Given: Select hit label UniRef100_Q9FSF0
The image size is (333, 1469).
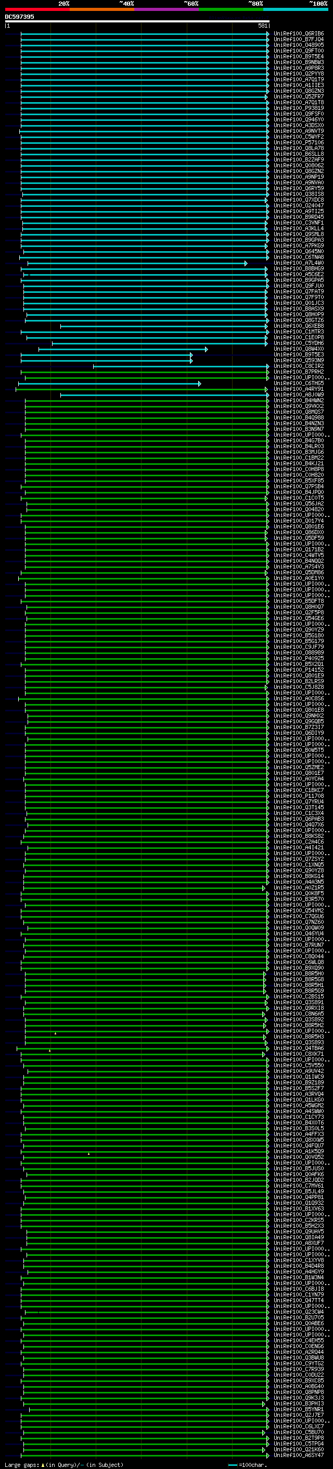Looking at the screenshot, I should 299,114.
